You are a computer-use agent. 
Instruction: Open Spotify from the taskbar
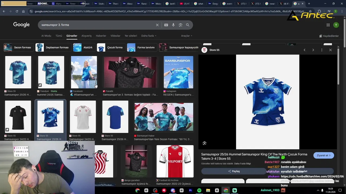point(199,190)
